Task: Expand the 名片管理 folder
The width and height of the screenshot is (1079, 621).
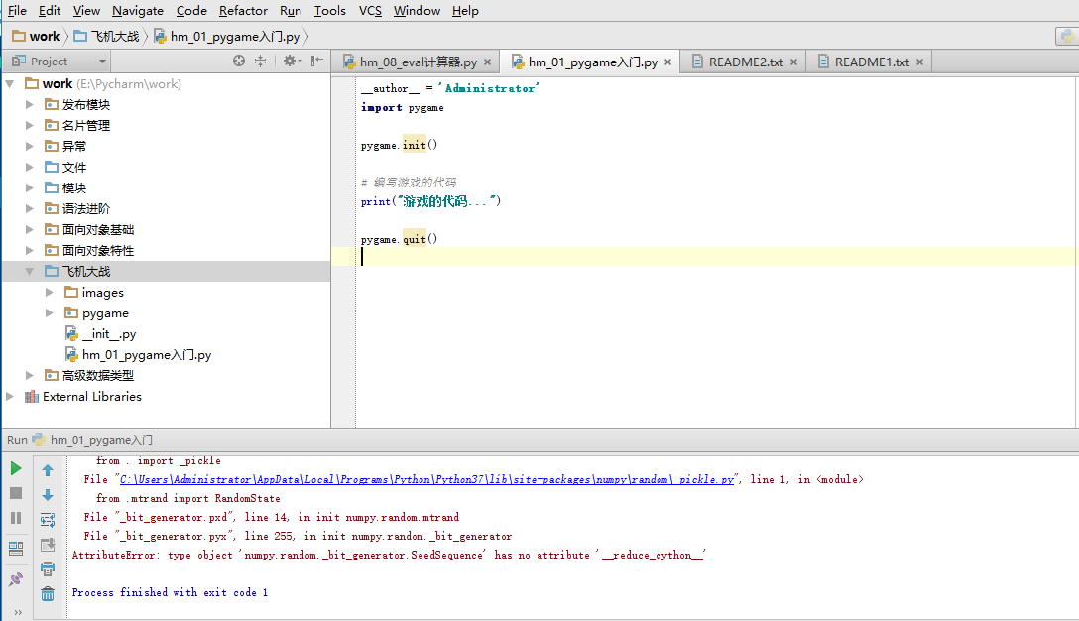Action: 29,125
